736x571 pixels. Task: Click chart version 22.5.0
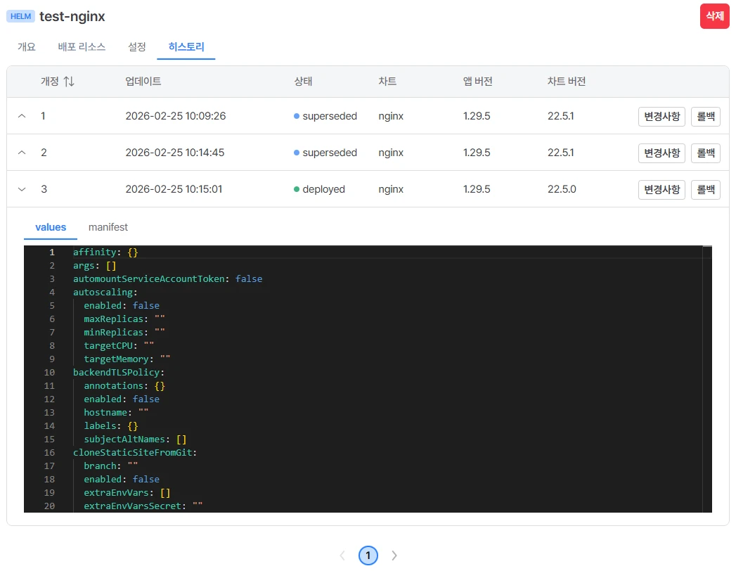[x=562, y=189]
